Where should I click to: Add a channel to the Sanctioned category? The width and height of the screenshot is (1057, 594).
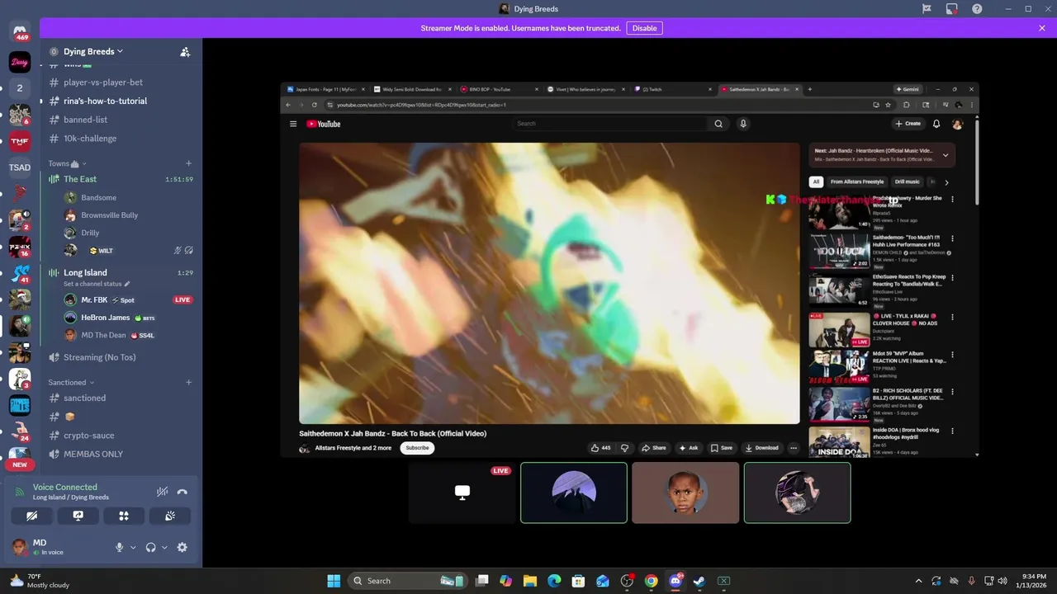(188, 382)
